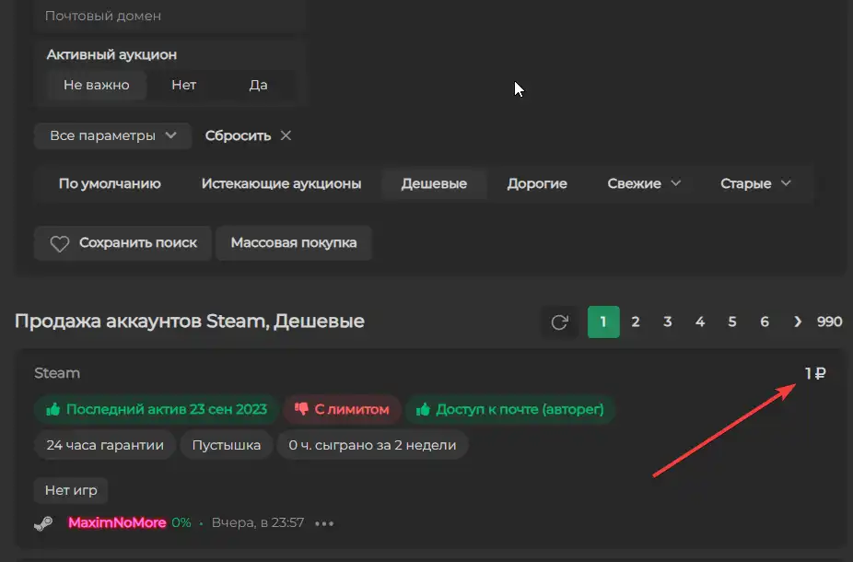Sort by Истекающие аукционы

click(x=281, y=184)
